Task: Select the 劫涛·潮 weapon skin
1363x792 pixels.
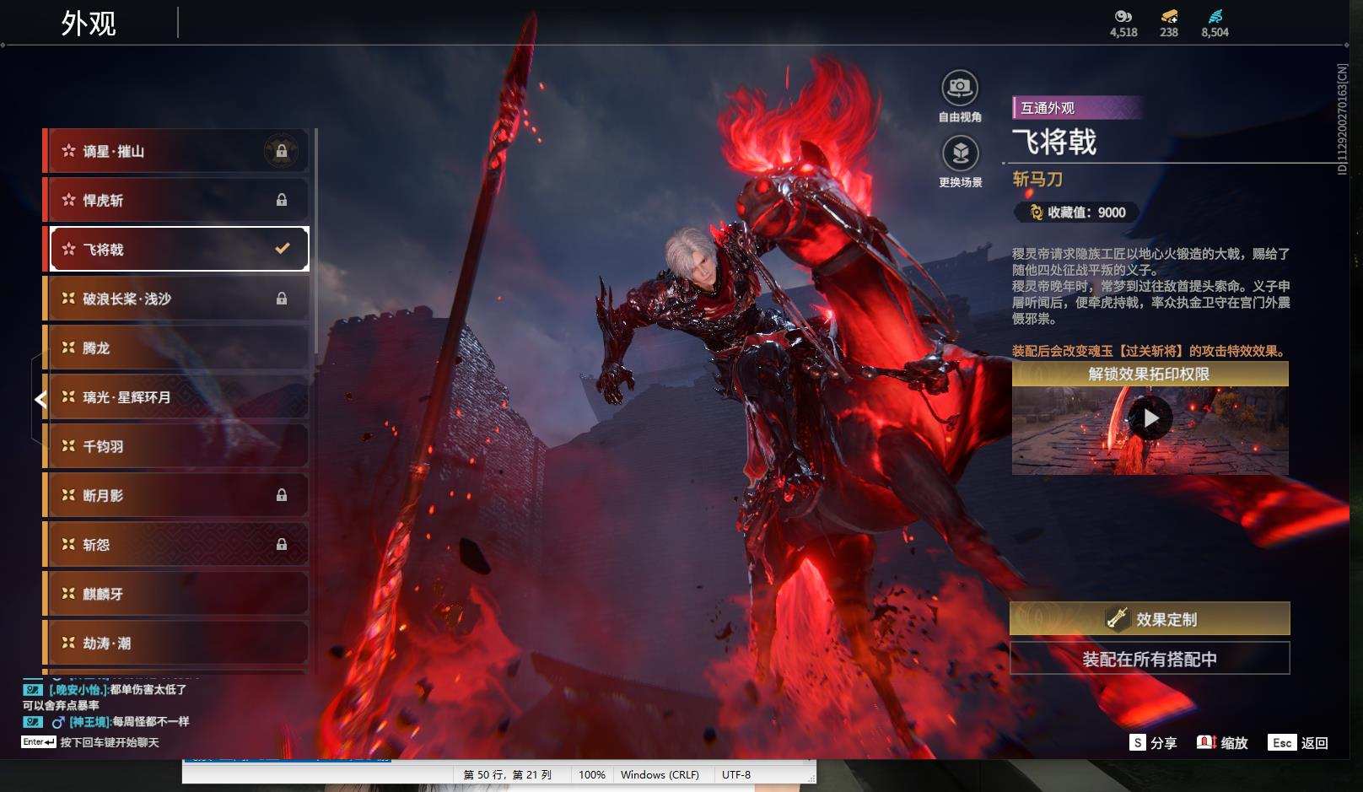Action: pyautogui.click(x=175, y=643)
